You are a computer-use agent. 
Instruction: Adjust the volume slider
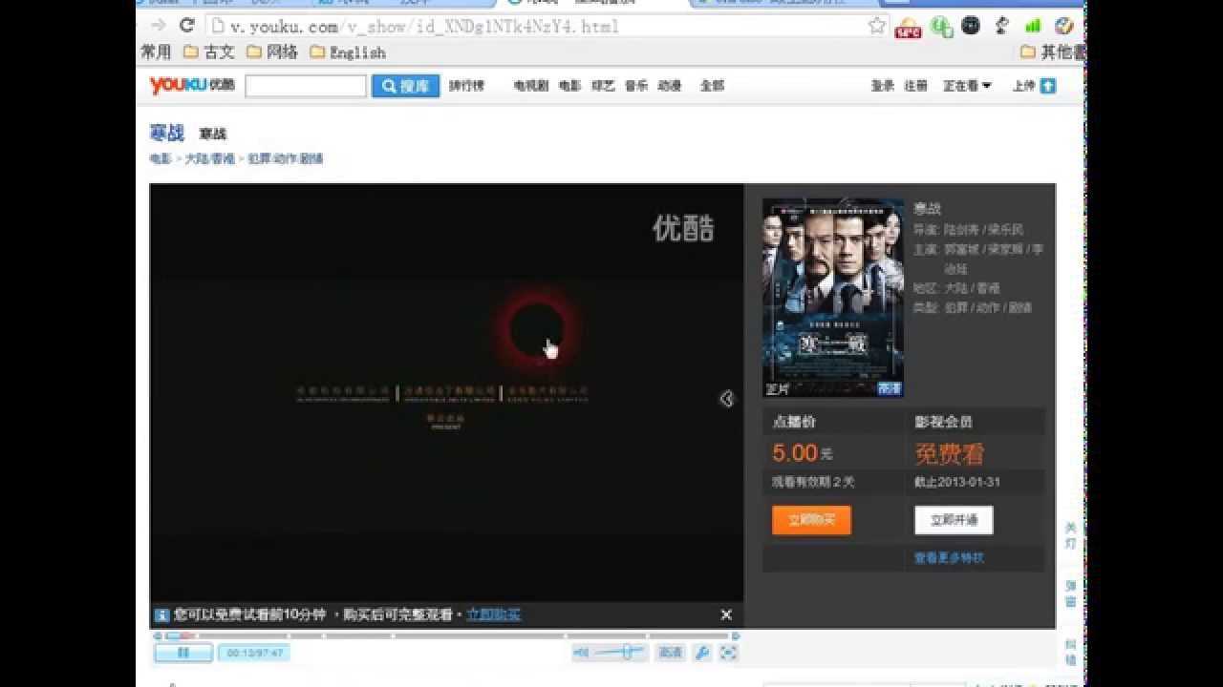[x=619, y=653]
